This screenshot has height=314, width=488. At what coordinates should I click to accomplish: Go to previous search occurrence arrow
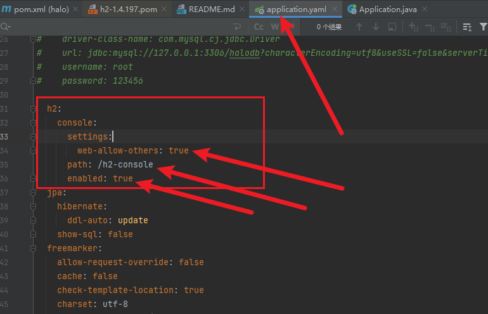359,27
